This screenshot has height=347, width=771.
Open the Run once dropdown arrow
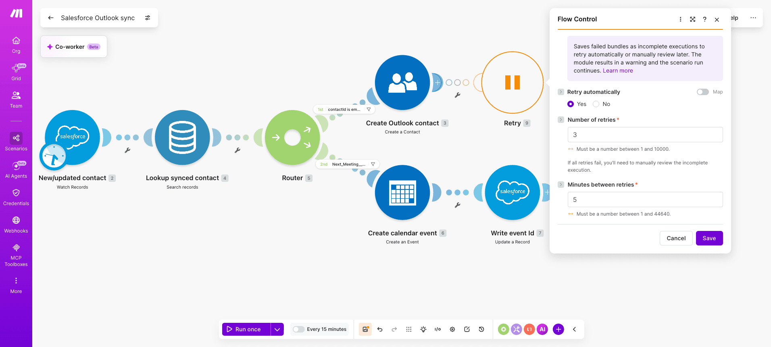(x=277, y=329)
